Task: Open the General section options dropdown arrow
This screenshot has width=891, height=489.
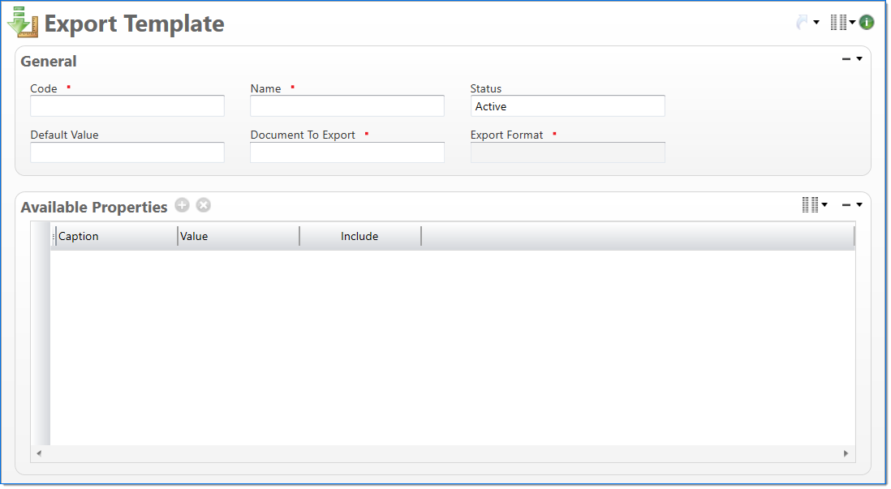Action: tap(859, 59)
